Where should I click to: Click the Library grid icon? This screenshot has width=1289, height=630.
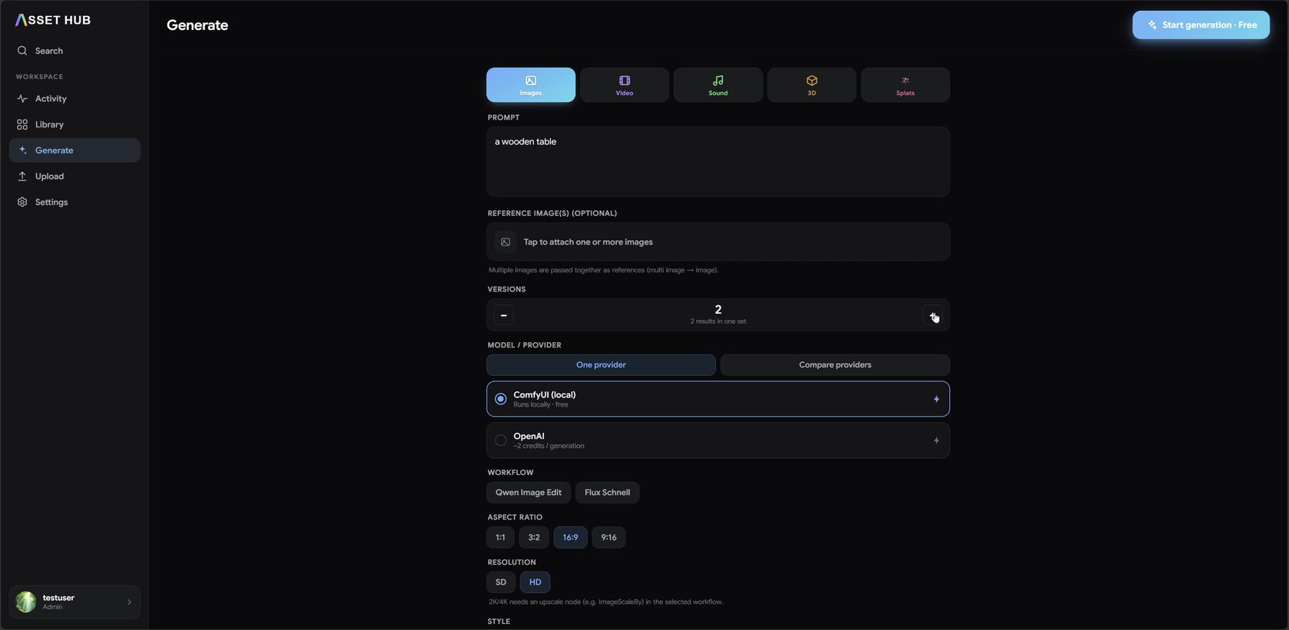pyautogui.click(x=22, y=124)
